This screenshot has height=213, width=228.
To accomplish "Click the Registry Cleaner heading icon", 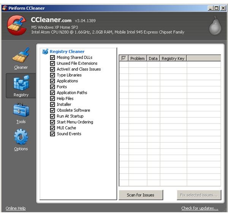I will (45, 52).
